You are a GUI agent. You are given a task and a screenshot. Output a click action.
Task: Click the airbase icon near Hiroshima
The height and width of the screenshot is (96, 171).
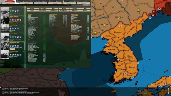(165, 84)
